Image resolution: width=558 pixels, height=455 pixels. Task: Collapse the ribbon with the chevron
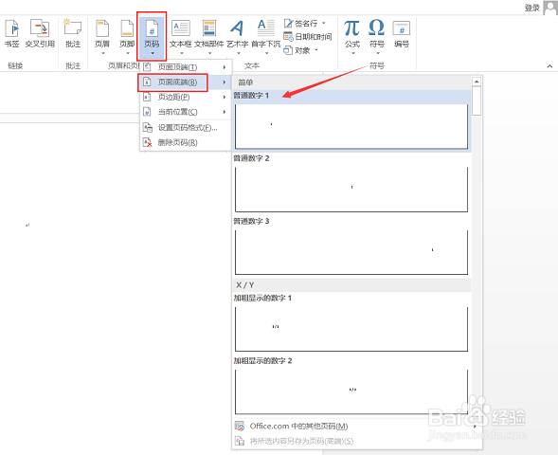pyautogui.click(x=549, y=66)
